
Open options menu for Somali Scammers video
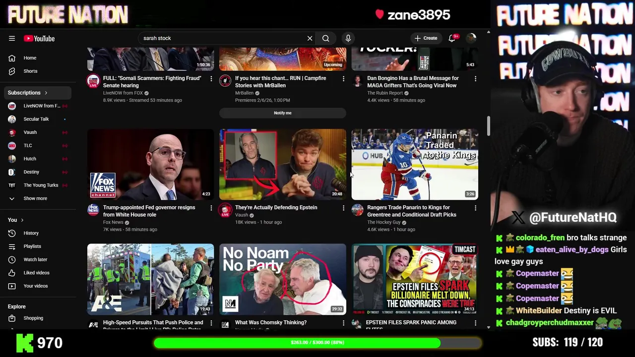211,78
